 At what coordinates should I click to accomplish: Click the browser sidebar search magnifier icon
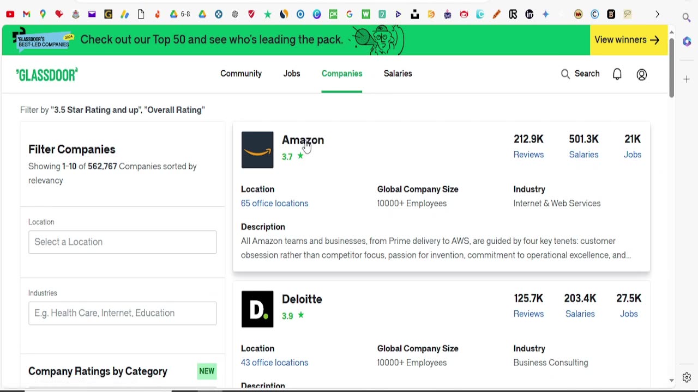coord(687,17)
